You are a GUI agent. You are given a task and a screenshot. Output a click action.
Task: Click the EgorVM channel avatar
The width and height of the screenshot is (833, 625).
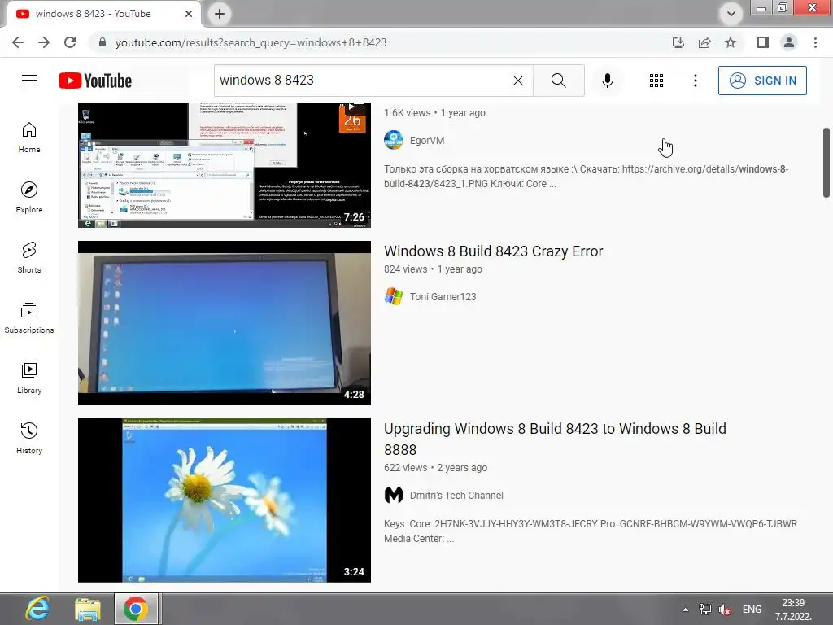394,140
